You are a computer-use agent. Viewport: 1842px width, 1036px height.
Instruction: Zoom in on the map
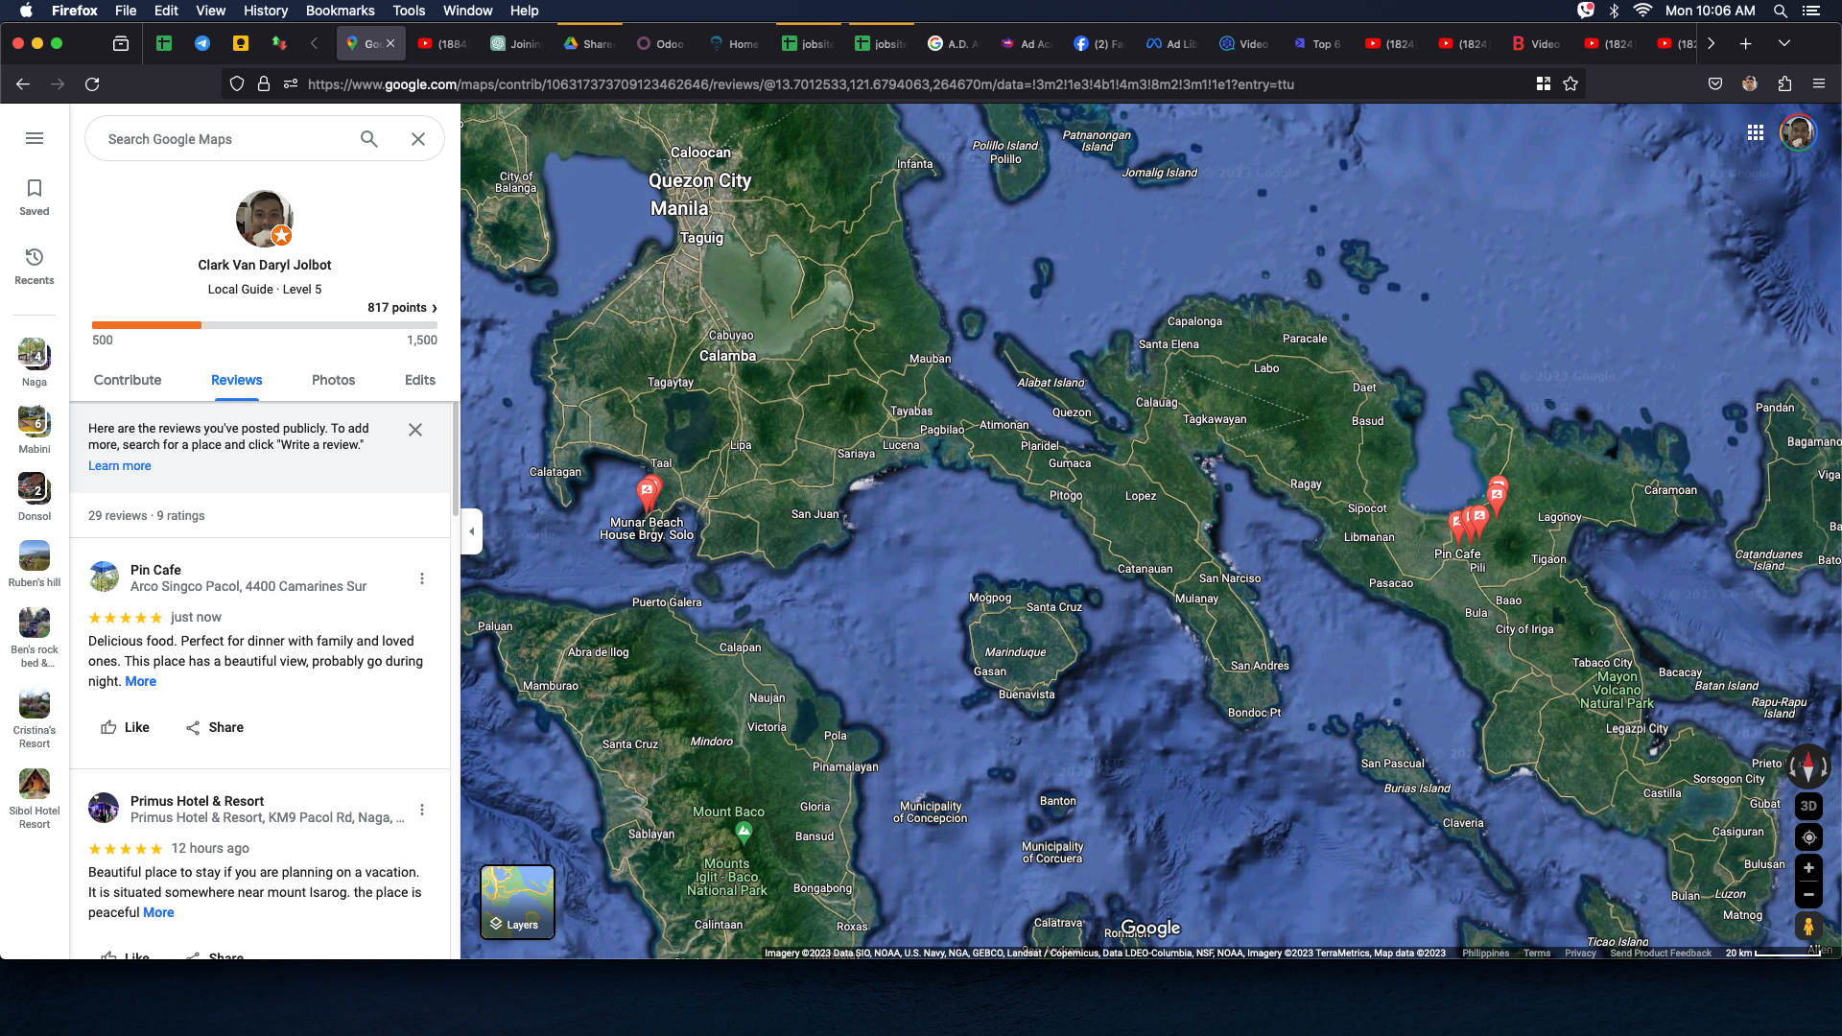click(x=1808, y=868)
